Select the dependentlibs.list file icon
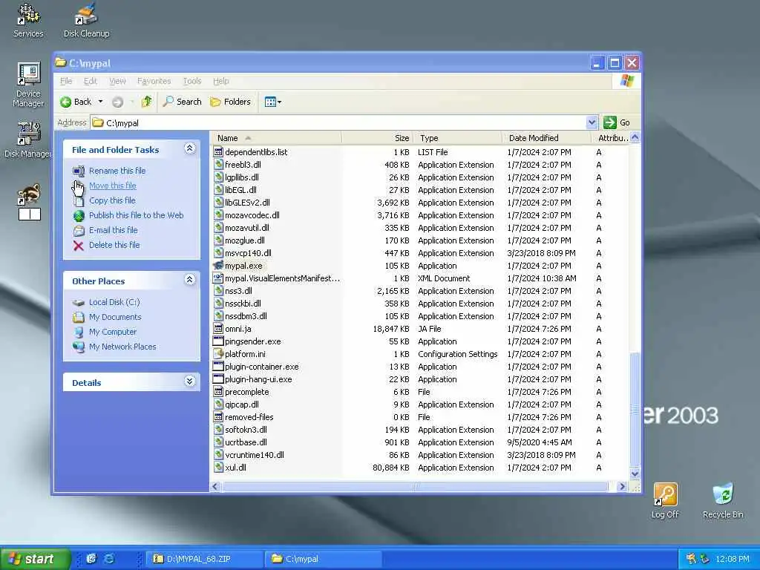 tap(218, 152)
